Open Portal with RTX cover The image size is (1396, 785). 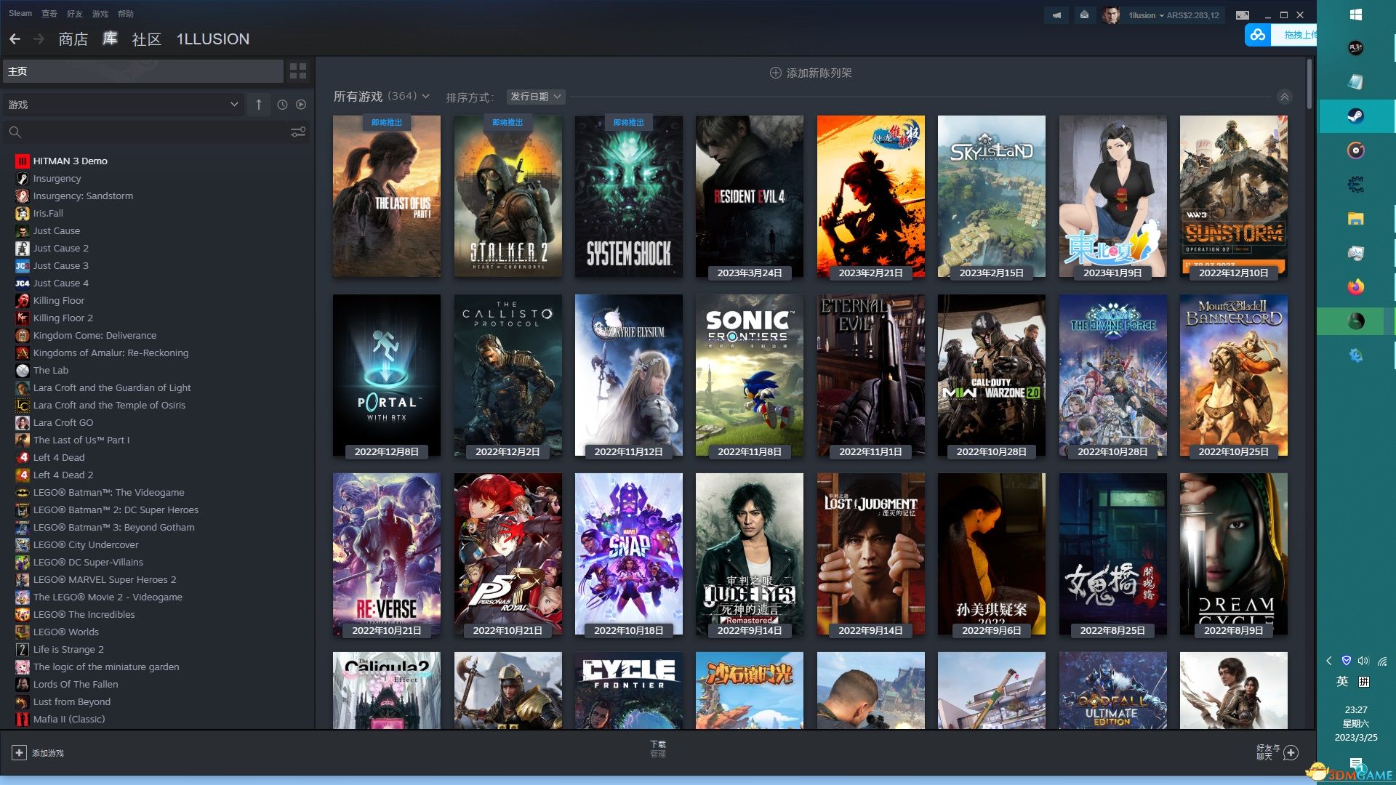pyautogui.click(x=387, y=375)
